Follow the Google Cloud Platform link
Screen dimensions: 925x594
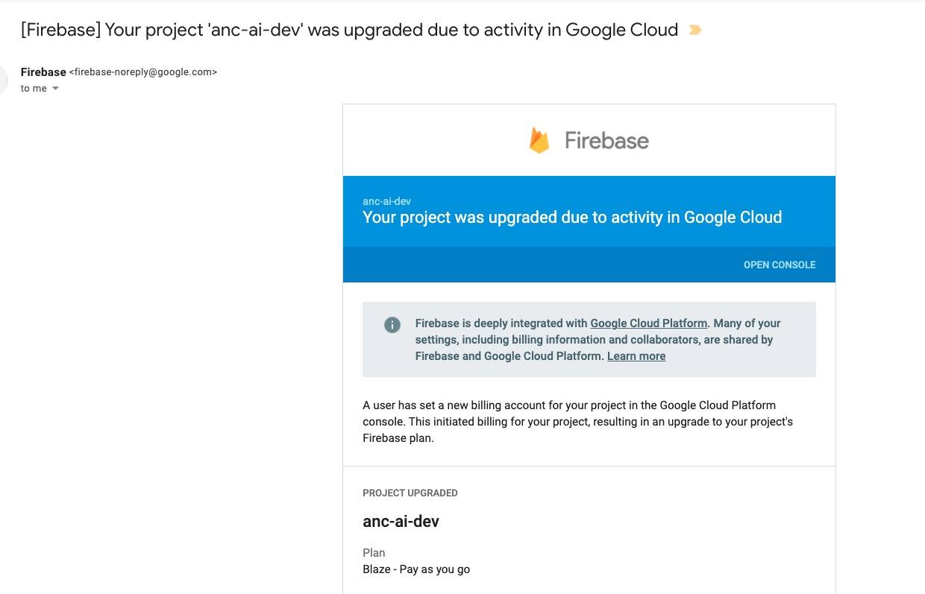point(648,323)
